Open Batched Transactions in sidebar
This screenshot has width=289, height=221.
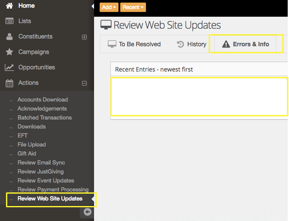pyautogui.click(x=45, y=118)
